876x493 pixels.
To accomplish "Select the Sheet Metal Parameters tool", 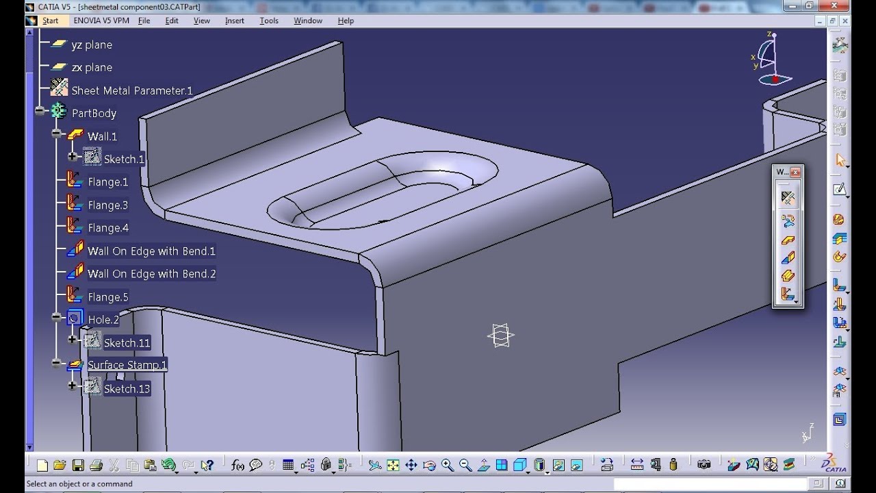I will (788, 197).
